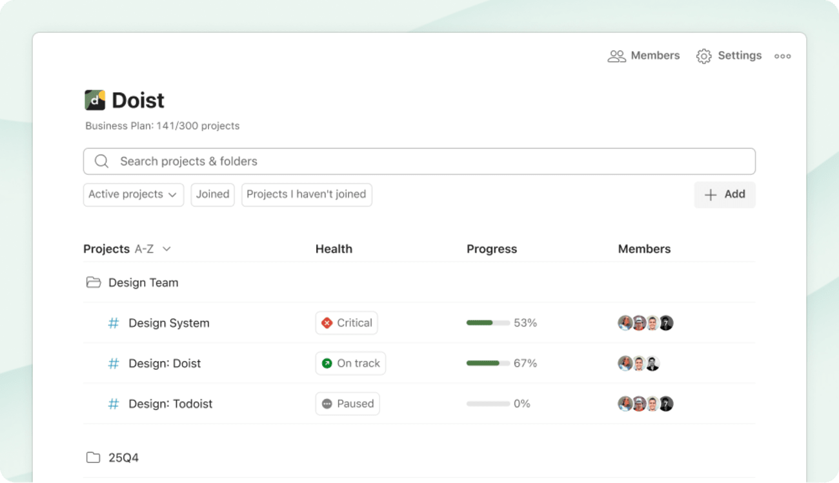Open the three-dot overflow menu
The image size is (839, 483).
coord(783,56)
